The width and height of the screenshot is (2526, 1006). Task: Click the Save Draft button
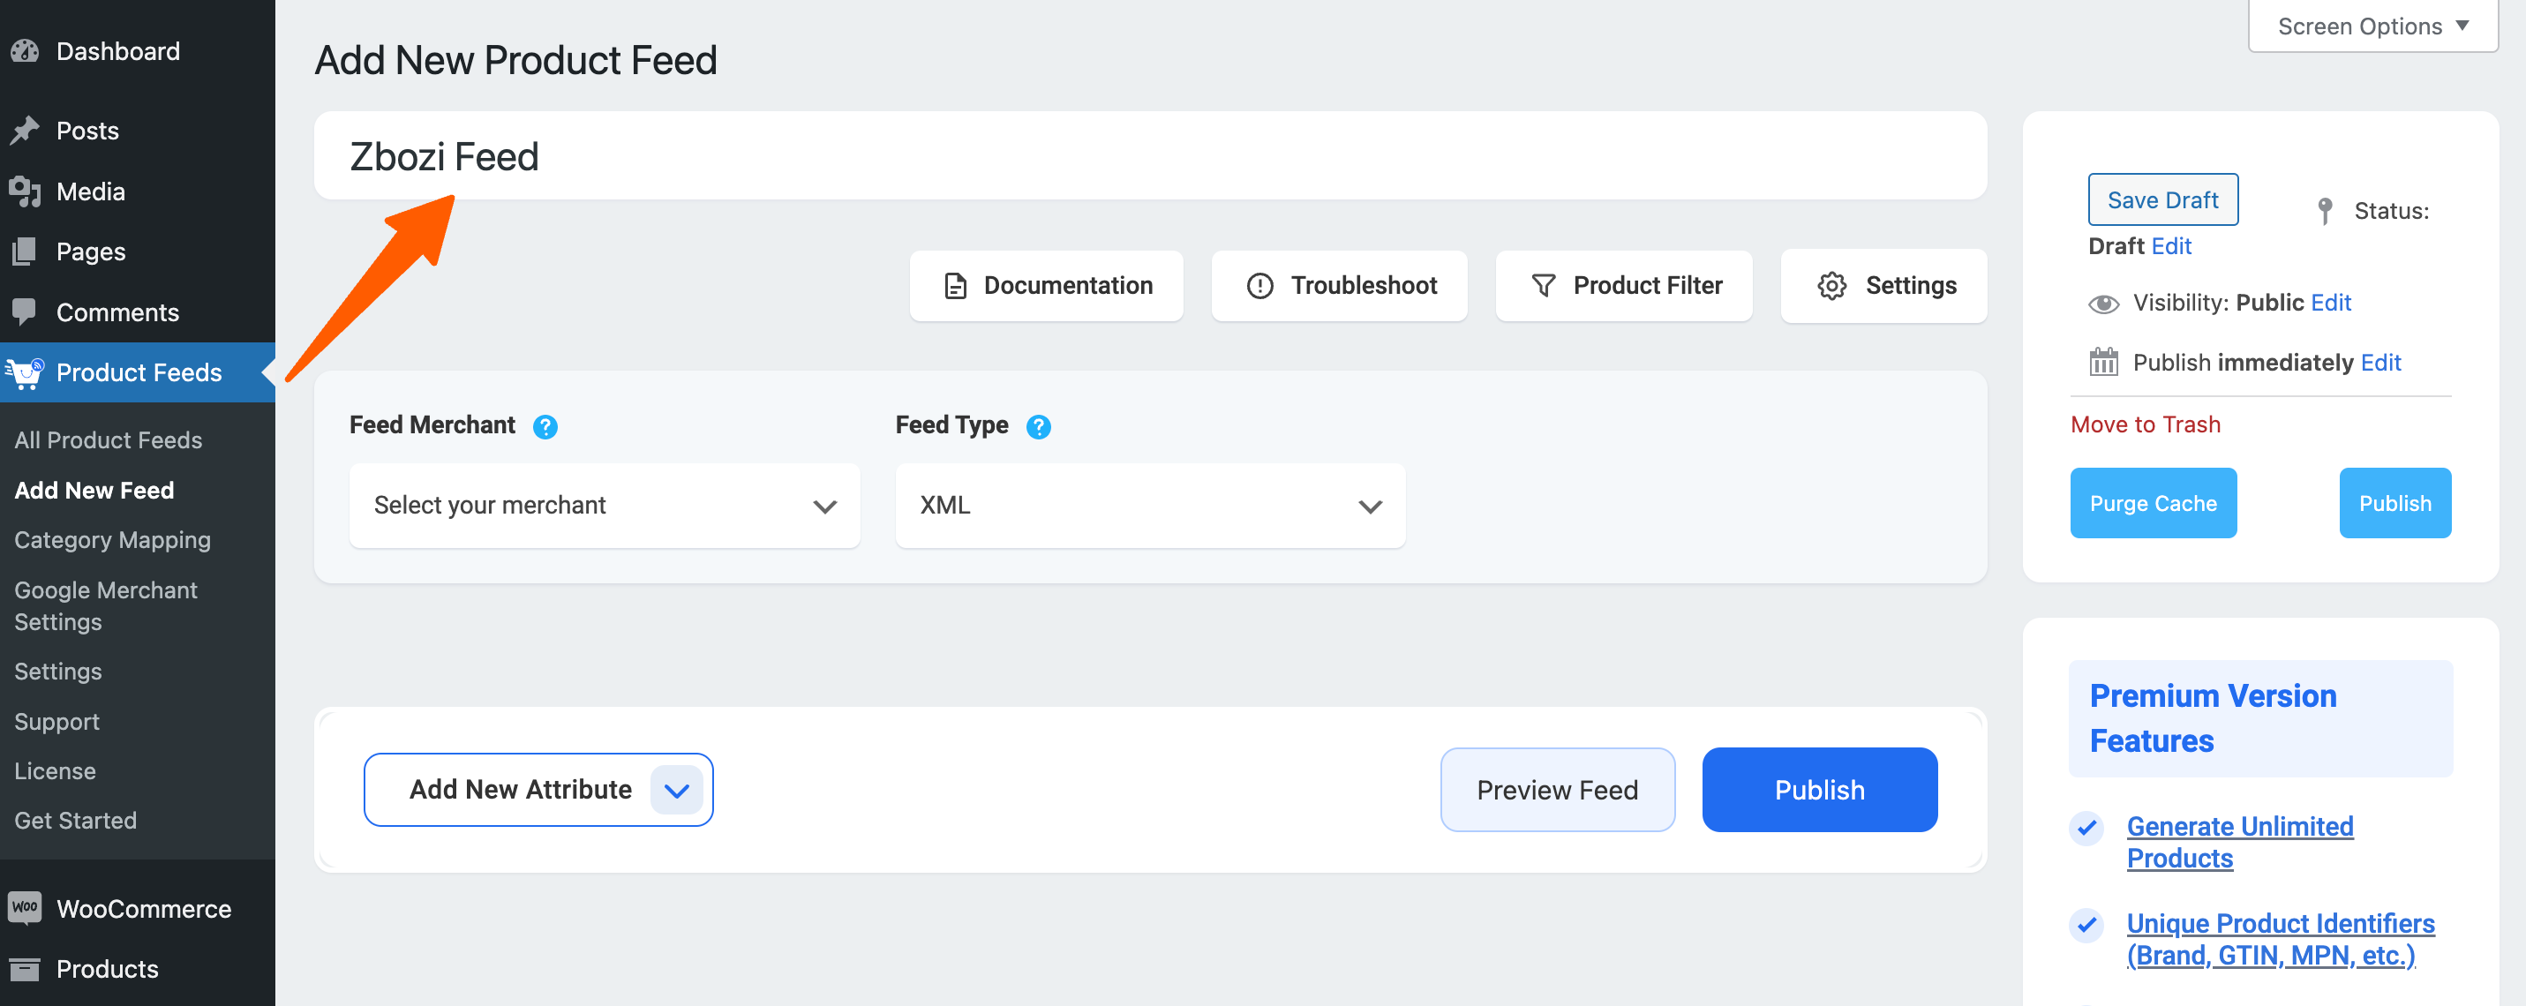pos(2162,200)
